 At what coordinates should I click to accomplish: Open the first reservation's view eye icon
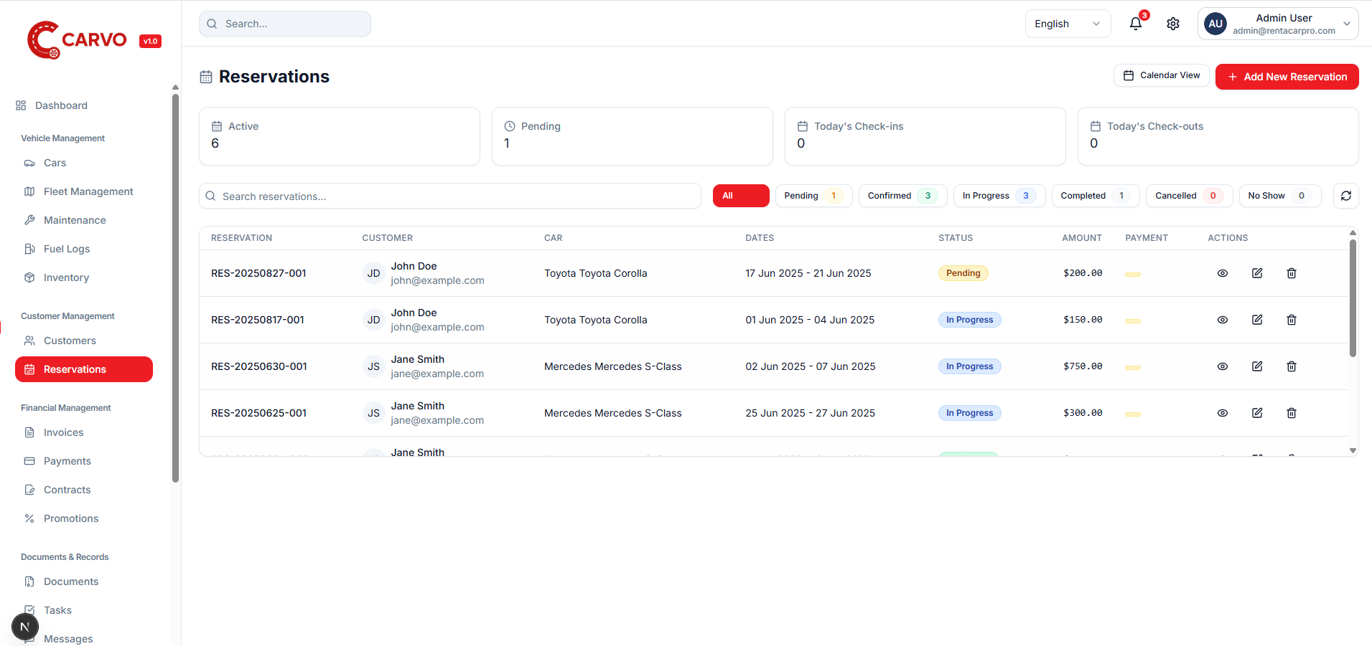[1223, 273]
